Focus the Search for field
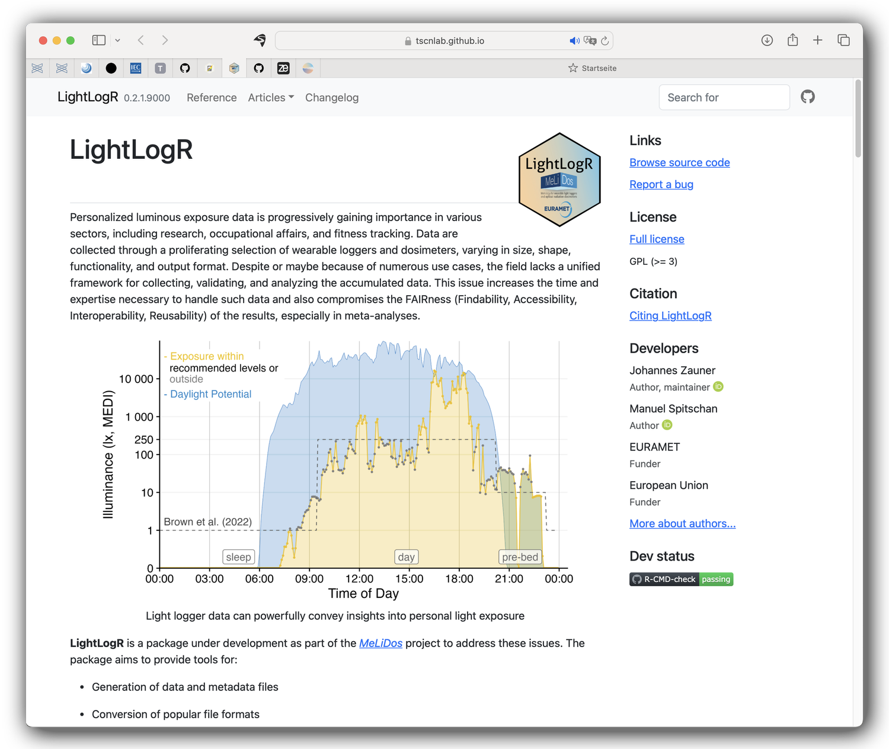 tap(724, 97)
